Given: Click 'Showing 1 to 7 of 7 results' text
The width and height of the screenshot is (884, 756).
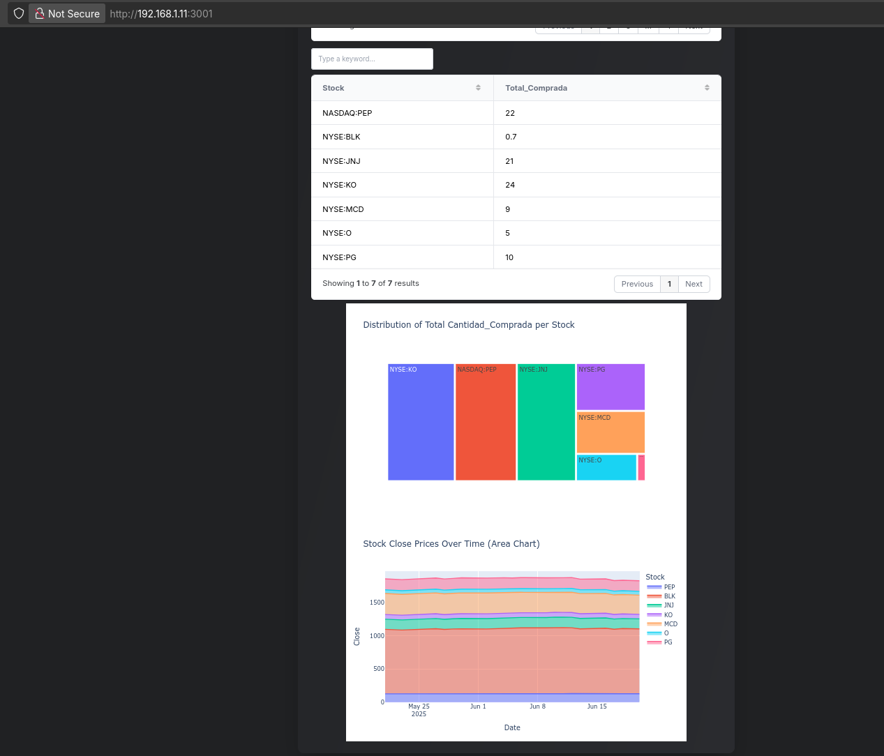Looking at the screenshot, I should click(370, 283).
